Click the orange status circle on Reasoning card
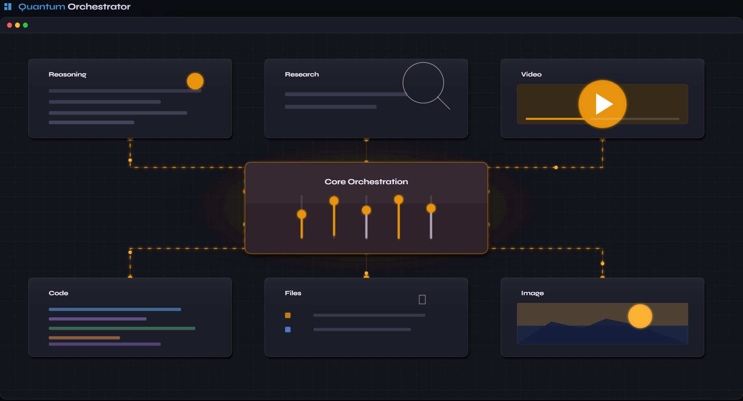 tap(195, 81)
